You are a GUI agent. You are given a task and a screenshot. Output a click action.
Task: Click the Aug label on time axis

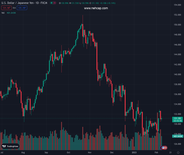23,153
